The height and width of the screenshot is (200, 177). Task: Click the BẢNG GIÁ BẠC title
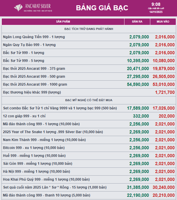(102, 8)
